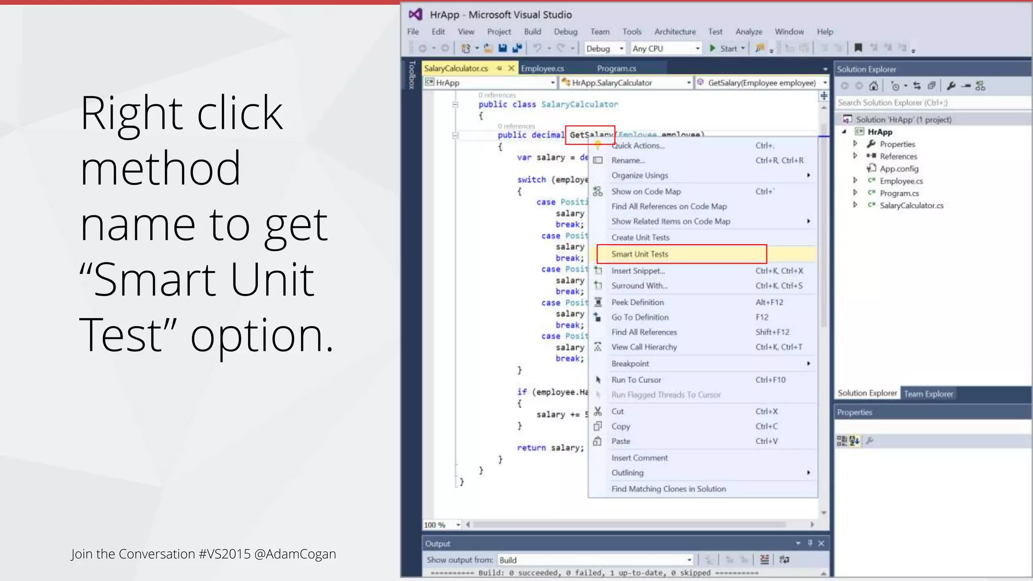This screenshot has height=581, width=1033.
Task: Collapse the GetSalary method outlining box
Action: point(455,135)
